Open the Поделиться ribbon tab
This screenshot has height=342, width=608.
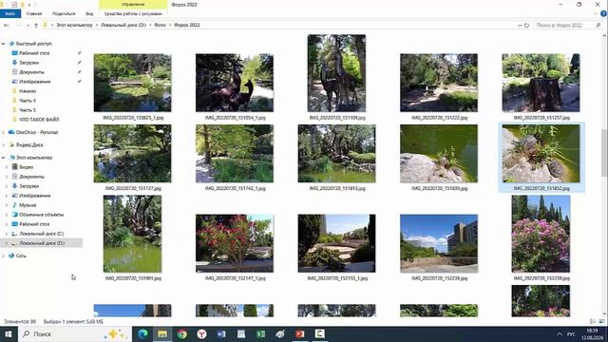pyautogui.click(x=64, y=13)
